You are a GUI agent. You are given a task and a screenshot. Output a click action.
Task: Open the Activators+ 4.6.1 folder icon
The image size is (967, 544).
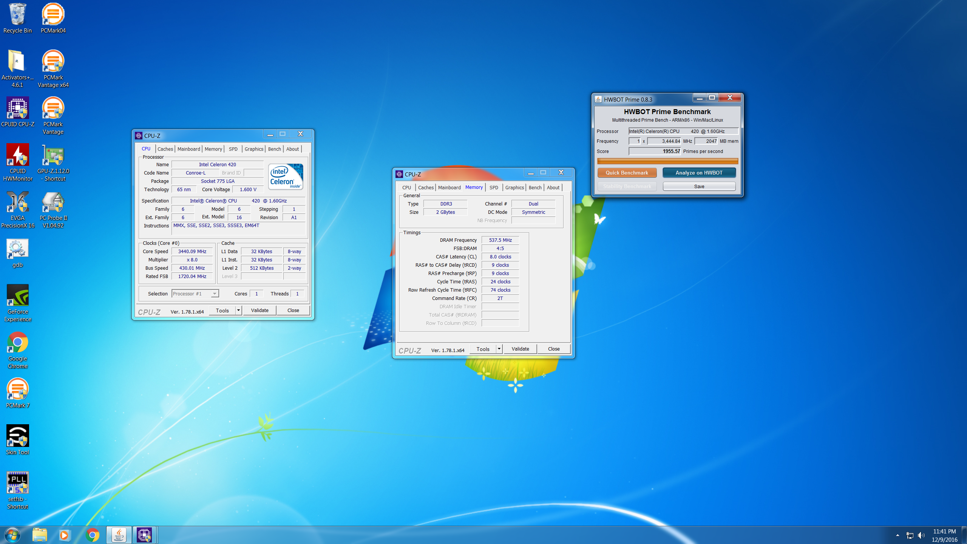tap(17, 69)
